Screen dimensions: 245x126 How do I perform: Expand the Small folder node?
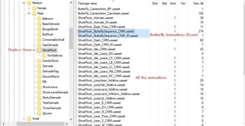point(24,119)
